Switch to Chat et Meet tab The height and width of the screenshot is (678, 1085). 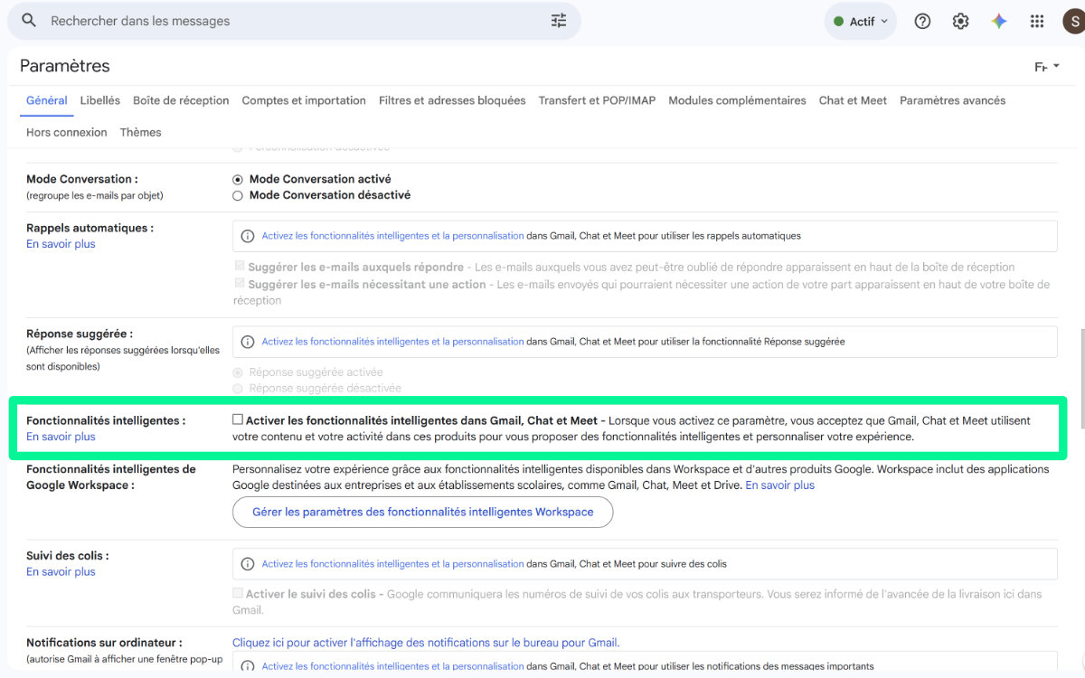click(x=853, y=100)
